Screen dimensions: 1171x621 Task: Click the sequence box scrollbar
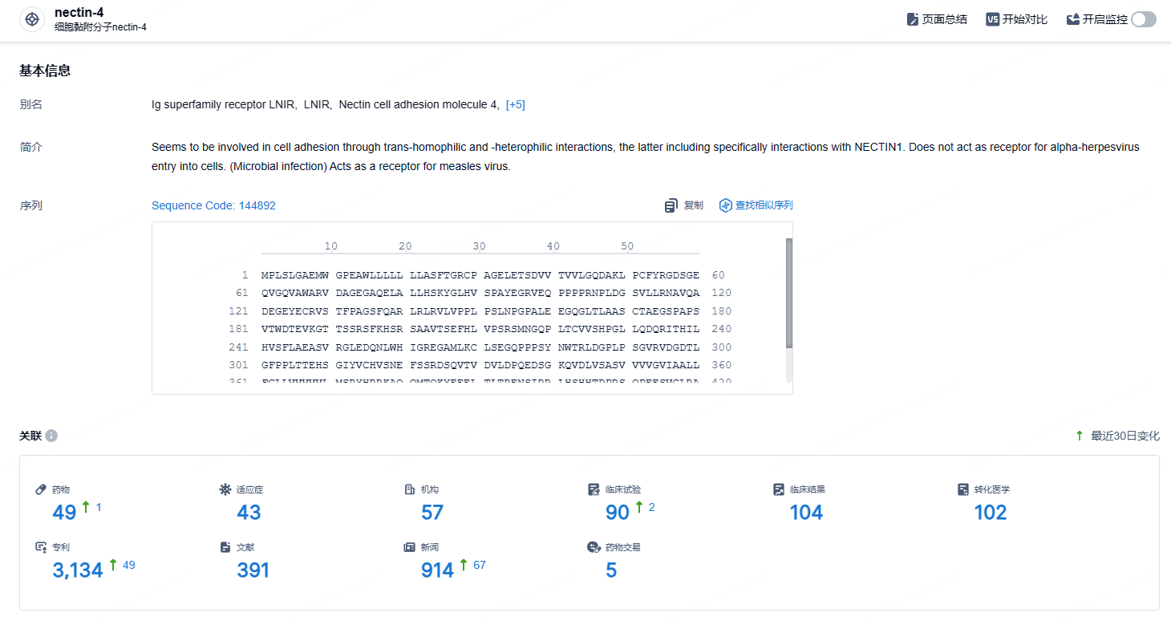[789, 294]
